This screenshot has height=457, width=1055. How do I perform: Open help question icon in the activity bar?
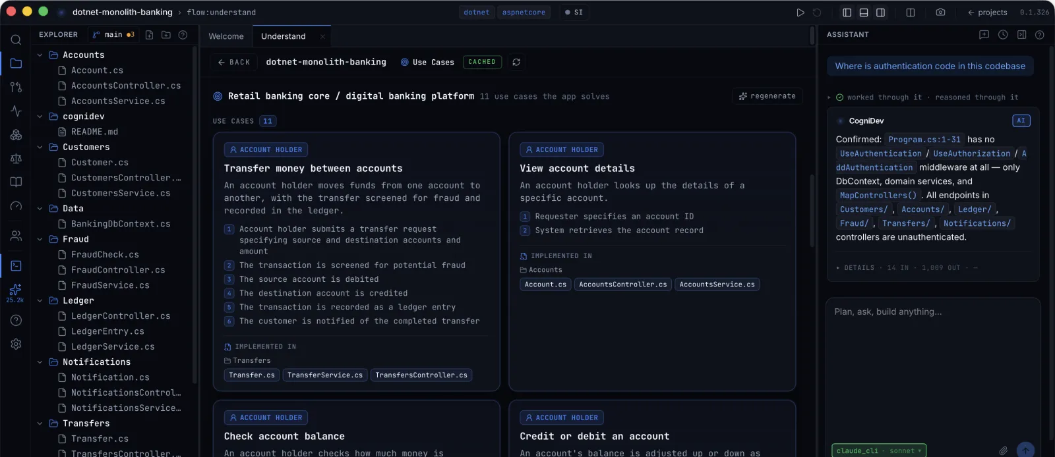pyautogui.click(x=16, y=320)
